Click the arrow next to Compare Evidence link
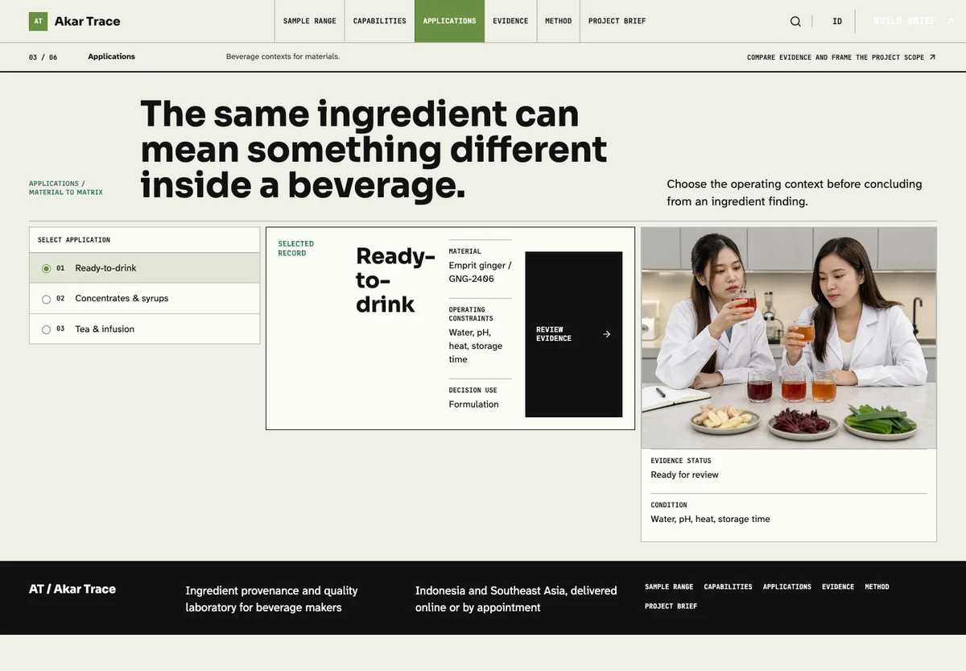This screenshot has height=671, width=966. pyautogui.click(x=932, y=57)
